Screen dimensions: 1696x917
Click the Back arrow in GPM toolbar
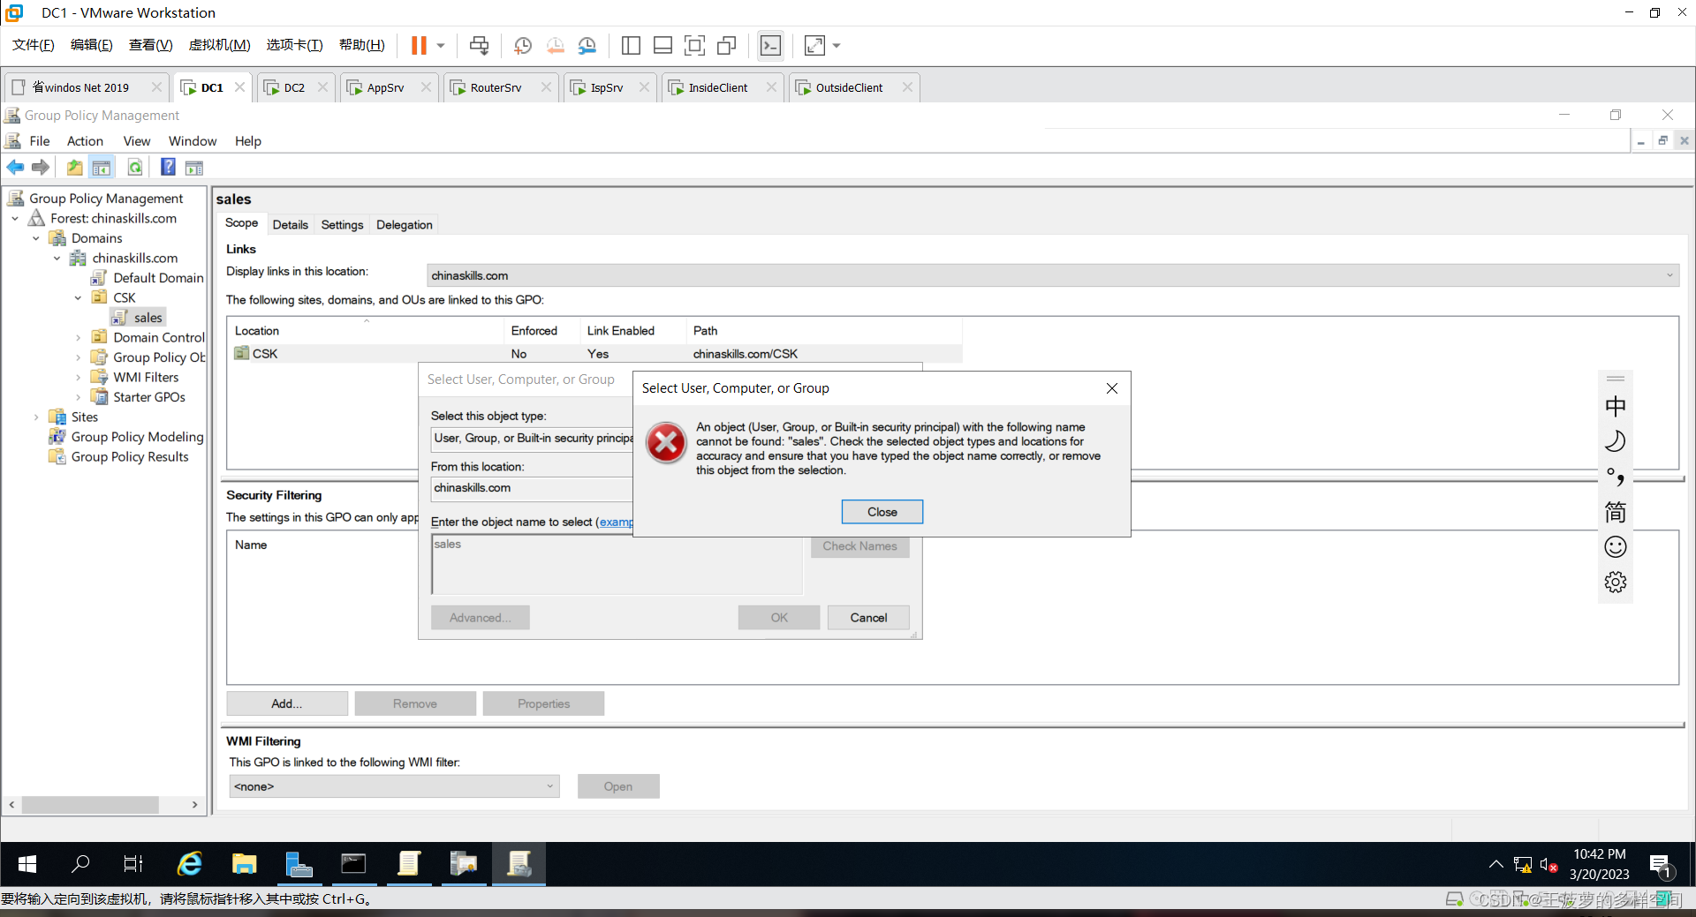(x=15, y=167)
